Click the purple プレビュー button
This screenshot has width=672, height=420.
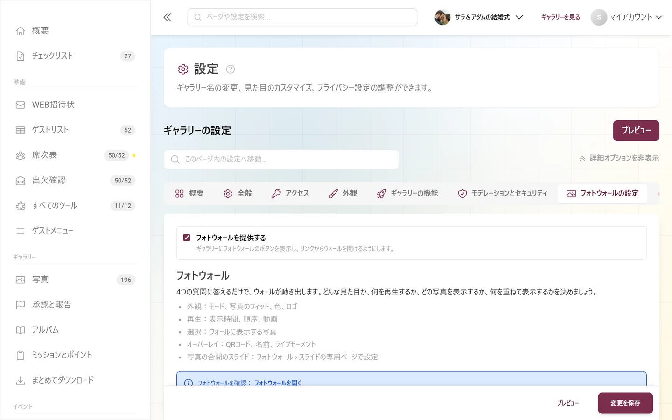pyautogui.click(x=636, y=131)
